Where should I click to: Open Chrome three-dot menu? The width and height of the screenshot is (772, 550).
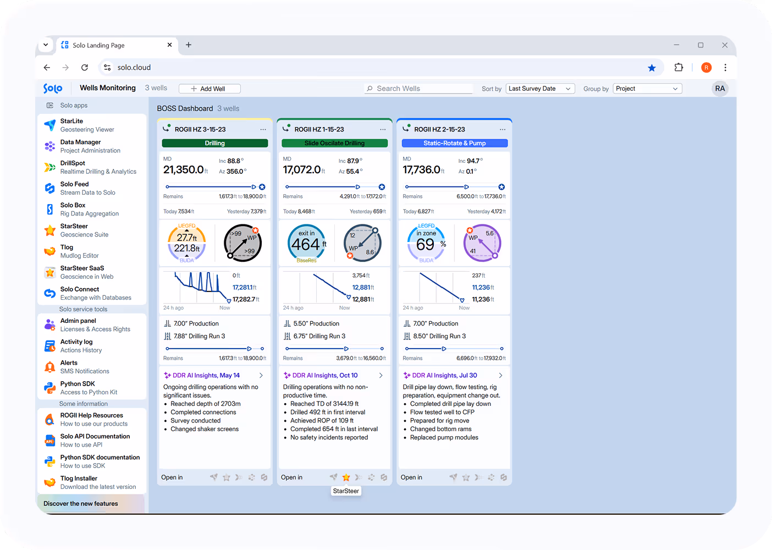coord(725,68)
